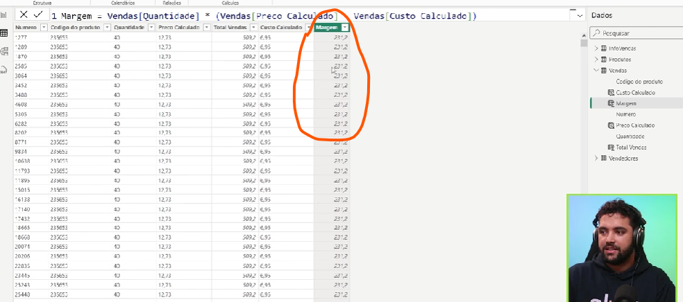Select Quantidade field in Dados pane

point(630,136)
